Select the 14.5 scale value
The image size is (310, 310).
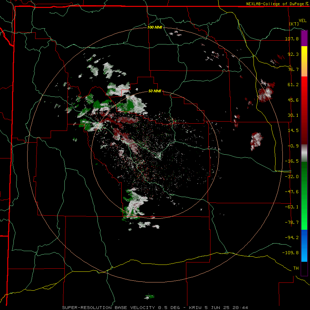[x=293, y=131]
